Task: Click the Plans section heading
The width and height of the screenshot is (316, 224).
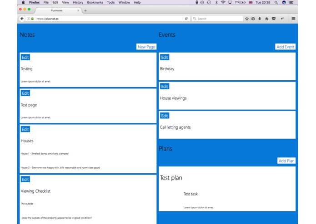Action: pos(166,149)
